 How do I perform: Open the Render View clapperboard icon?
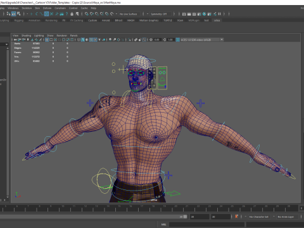[184, 14]
